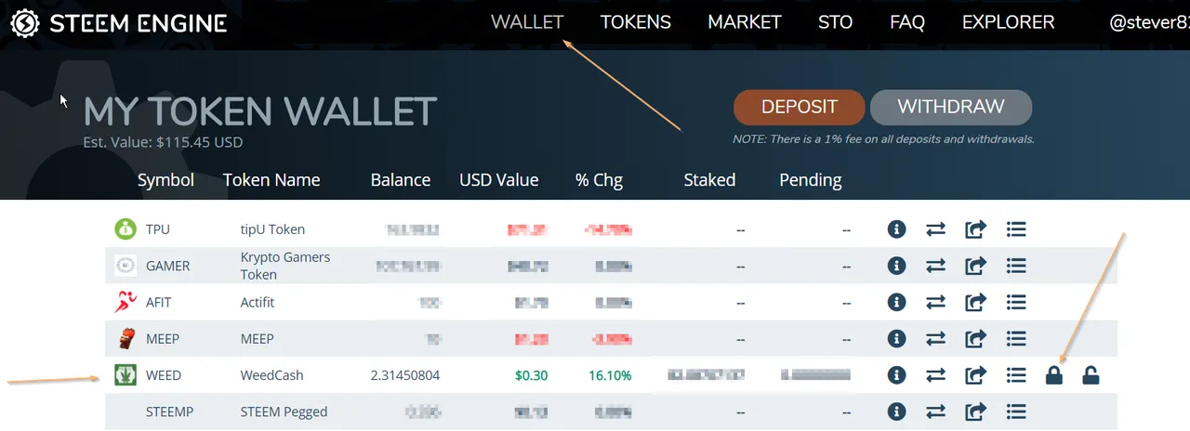Click the WEED change value 16.10%

click(x=610, y=375)
